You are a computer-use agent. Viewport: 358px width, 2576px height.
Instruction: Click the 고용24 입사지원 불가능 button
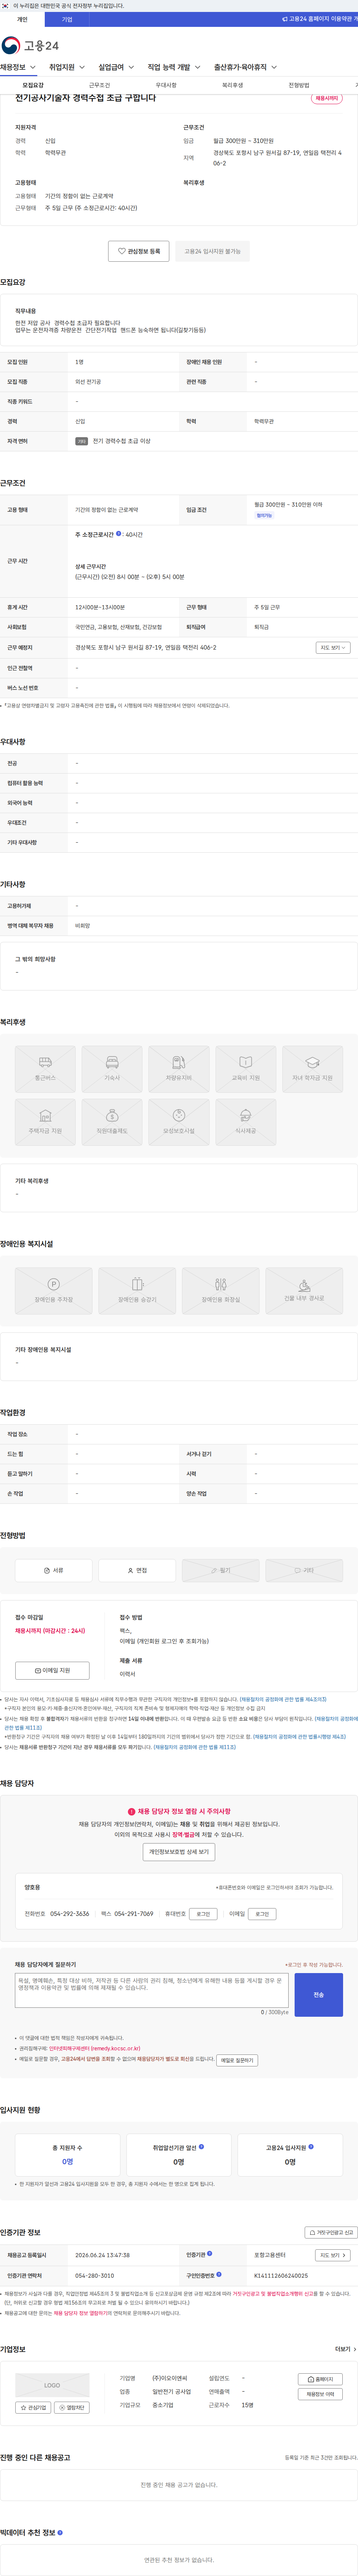coord(212,251)
